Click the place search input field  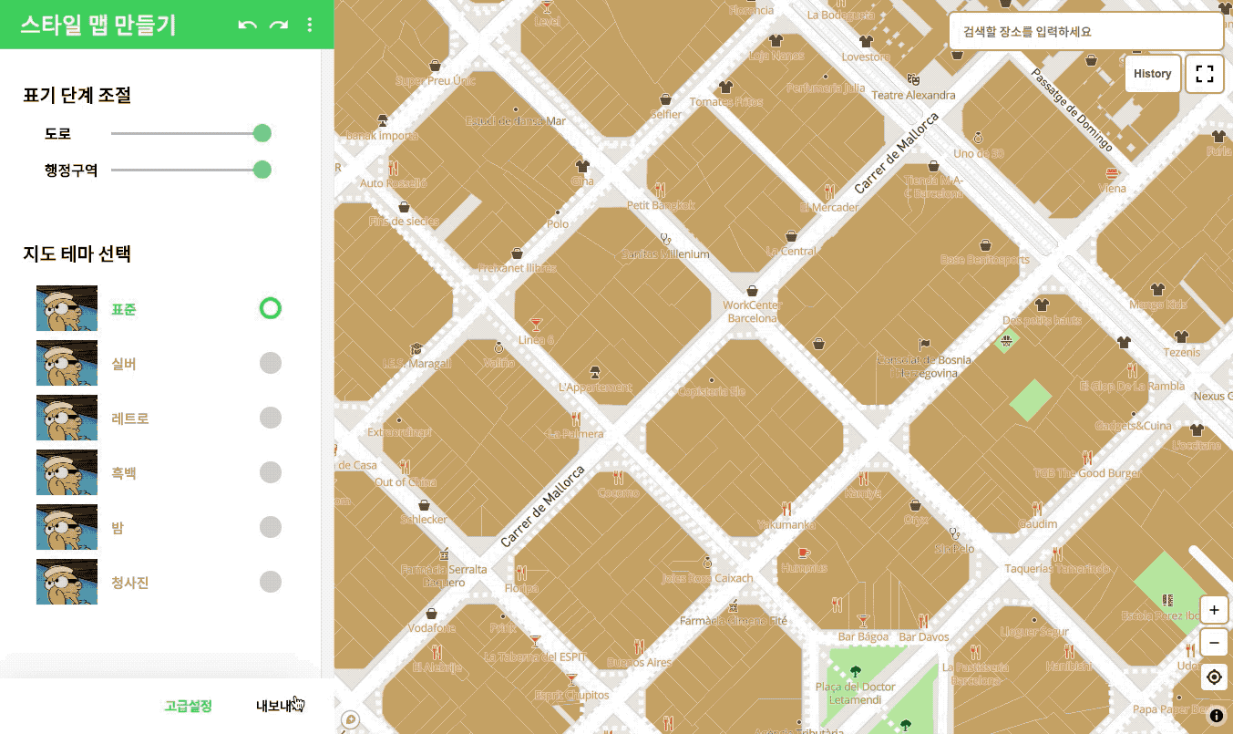(x=1086, y=31)
